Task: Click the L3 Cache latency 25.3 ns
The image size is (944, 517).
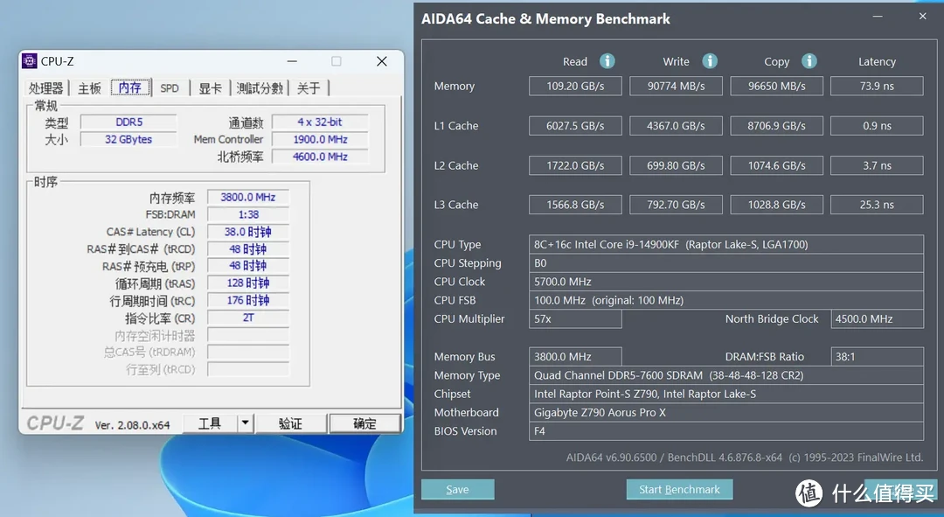Action: [877, 205]
